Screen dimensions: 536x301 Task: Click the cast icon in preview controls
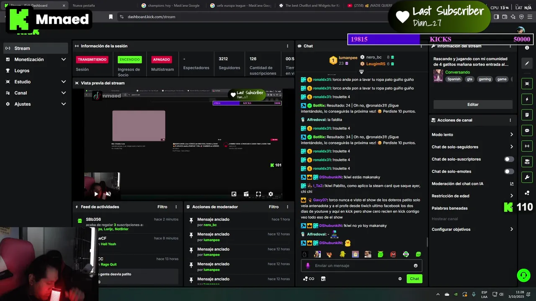tap(246, 194)
